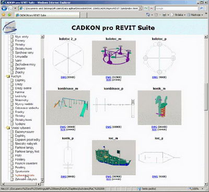The image size is (209, 192).
Task: Click the search magnifier icon
Action: [201, 8]
